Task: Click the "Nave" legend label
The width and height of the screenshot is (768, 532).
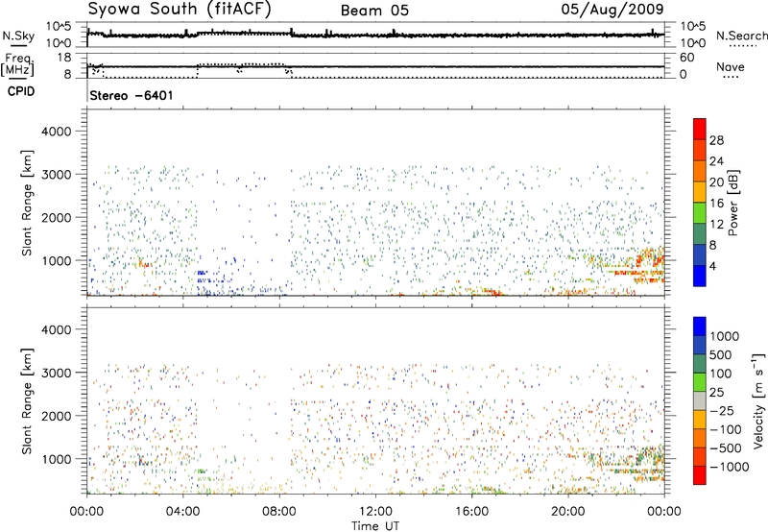Action: pyautogui.click(x=731, y=67)
